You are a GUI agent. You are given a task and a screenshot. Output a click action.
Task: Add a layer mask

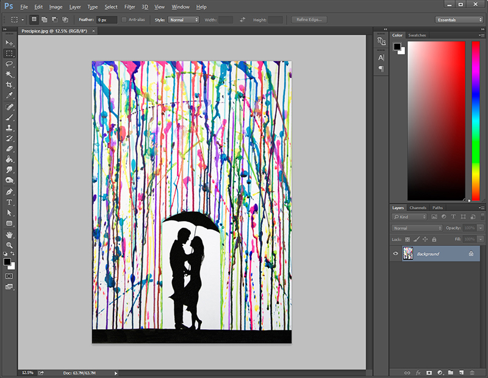pos(429,373)
